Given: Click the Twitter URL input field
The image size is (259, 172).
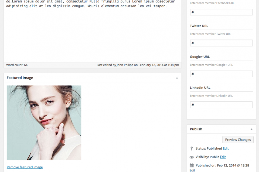Looking at the screenshot, I should tap(221, 43).
